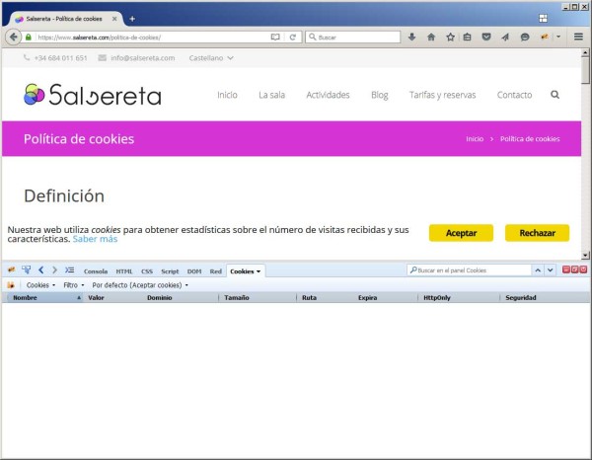Screen dimensions: 592x460
Task: Jump to next Firebug search result
Action: pyautogui.click(x=551, y=270)
